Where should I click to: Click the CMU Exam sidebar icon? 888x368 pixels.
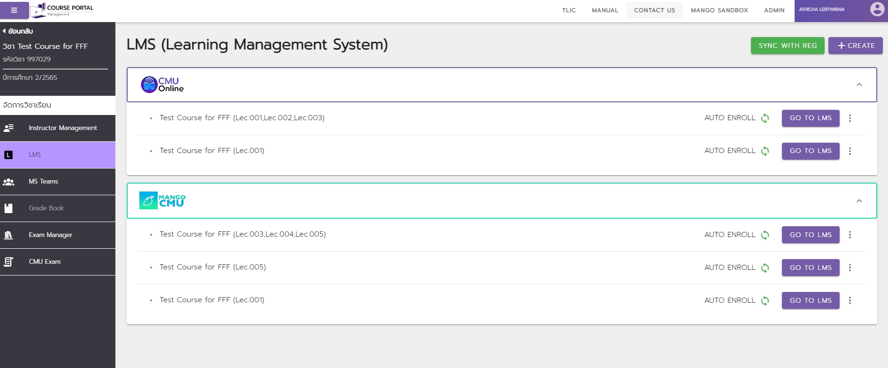point(9,262)
